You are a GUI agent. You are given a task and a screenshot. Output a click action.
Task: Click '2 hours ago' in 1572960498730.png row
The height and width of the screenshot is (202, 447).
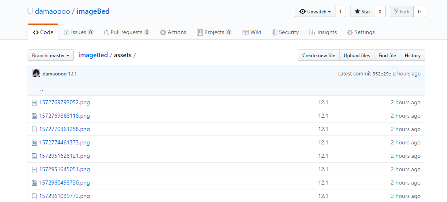(405, 183)
